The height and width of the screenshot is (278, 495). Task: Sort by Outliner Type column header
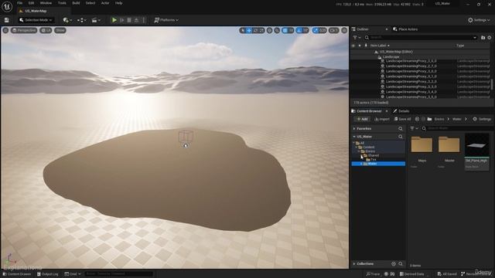coord(460,46)
